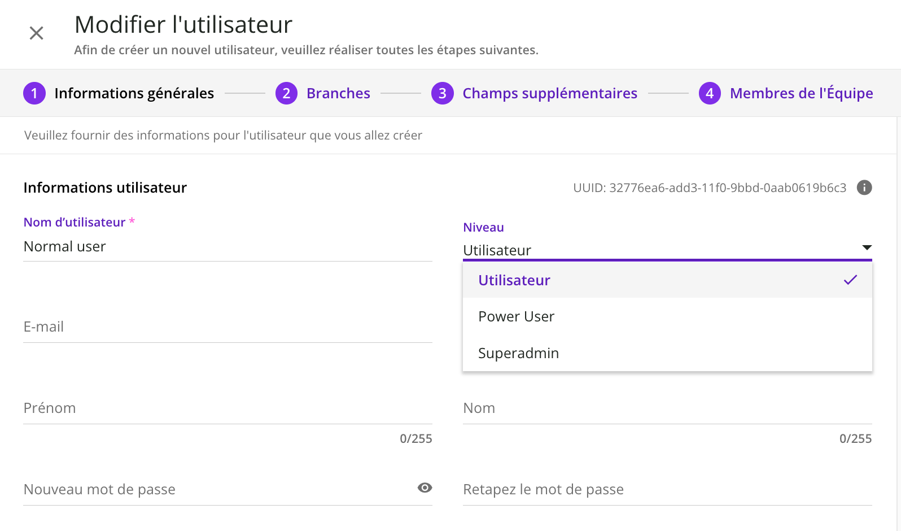
Task: Click the step 4 circle icon
Action: 710,93
